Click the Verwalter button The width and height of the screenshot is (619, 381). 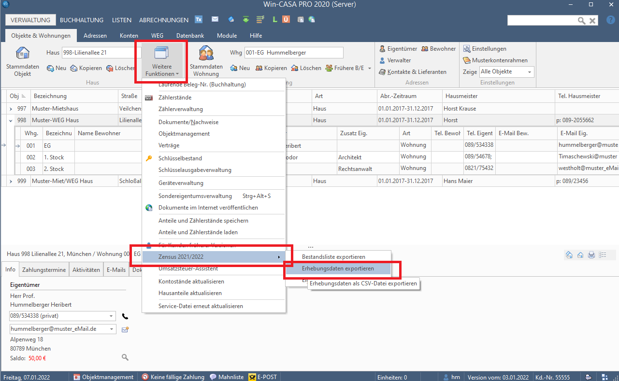pyautogui.click(x=395, y=60)
